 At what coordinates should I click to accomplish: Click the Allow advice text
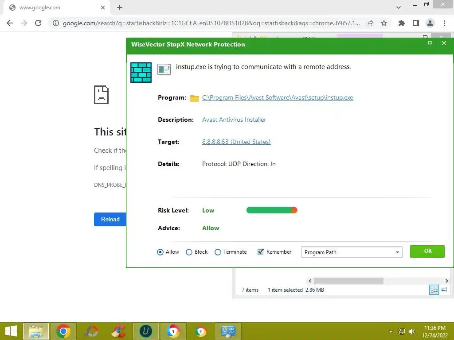tap(211, 228)
